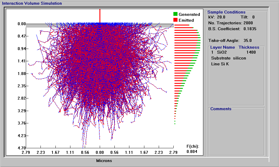
Task: Click the depth distribution histogram bars
Action: [187, 74]
